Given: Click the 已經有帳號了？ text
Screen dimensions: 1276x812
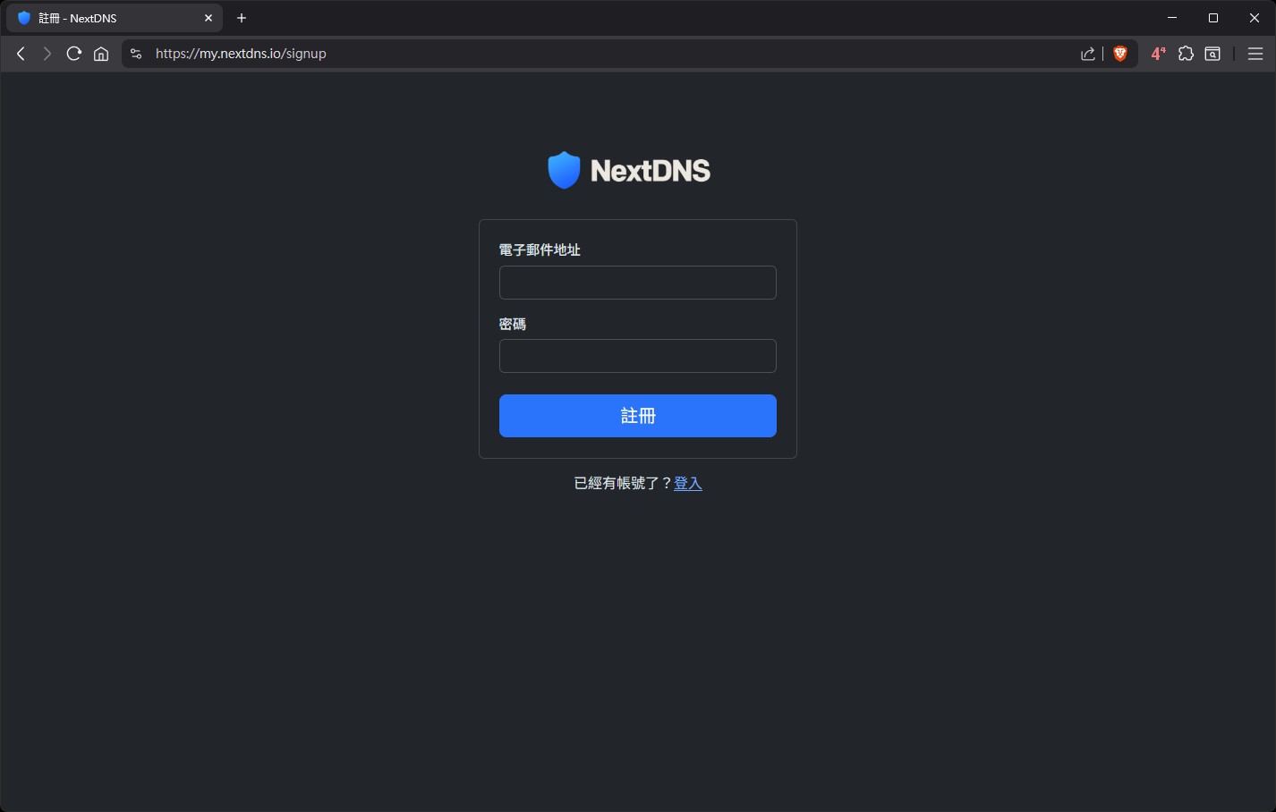Looking at the screenshot, I should point(624,483).
